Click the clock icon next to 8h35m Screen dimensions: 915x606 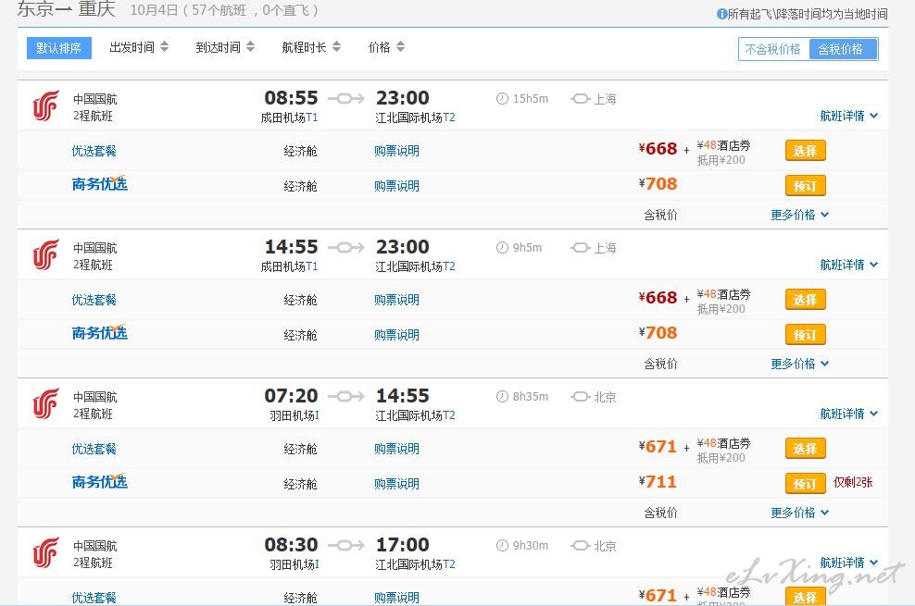(x=502, y=397)
